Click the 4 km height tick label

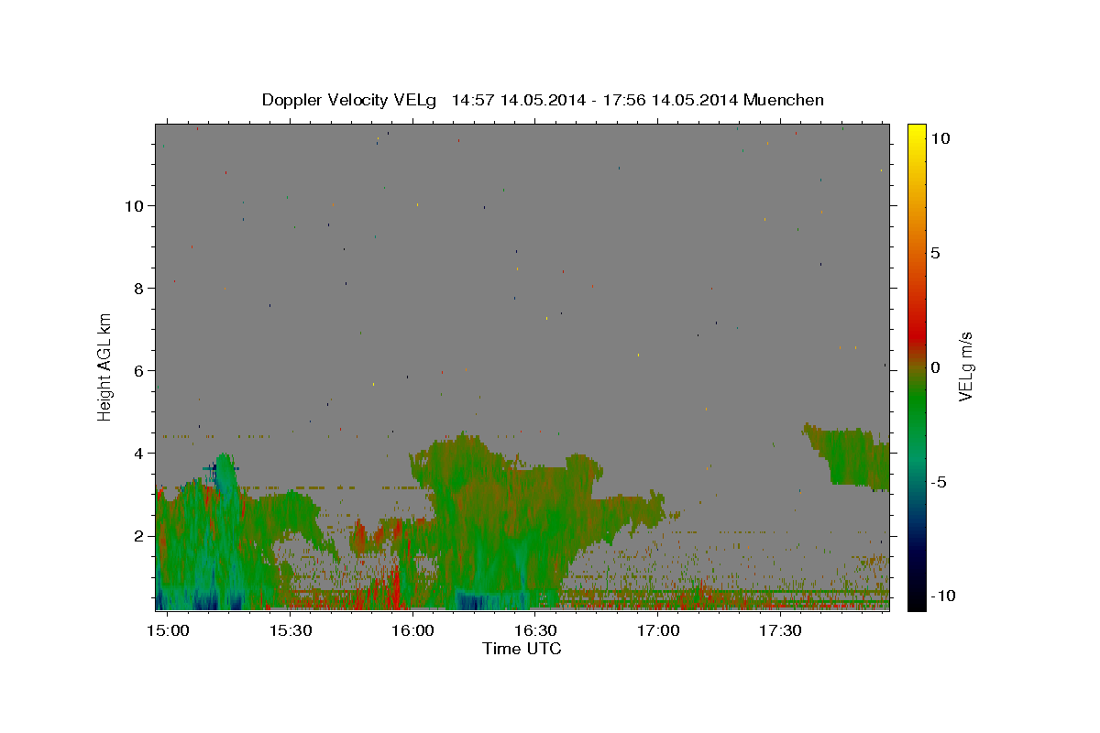click(x=138, y=454)
